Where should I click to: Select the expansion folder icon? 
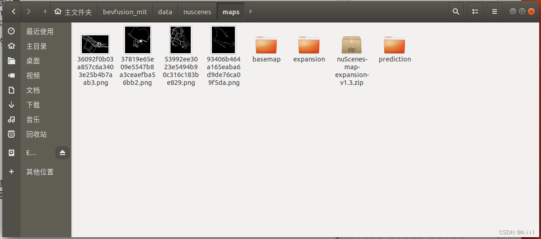tap(309, 44)
